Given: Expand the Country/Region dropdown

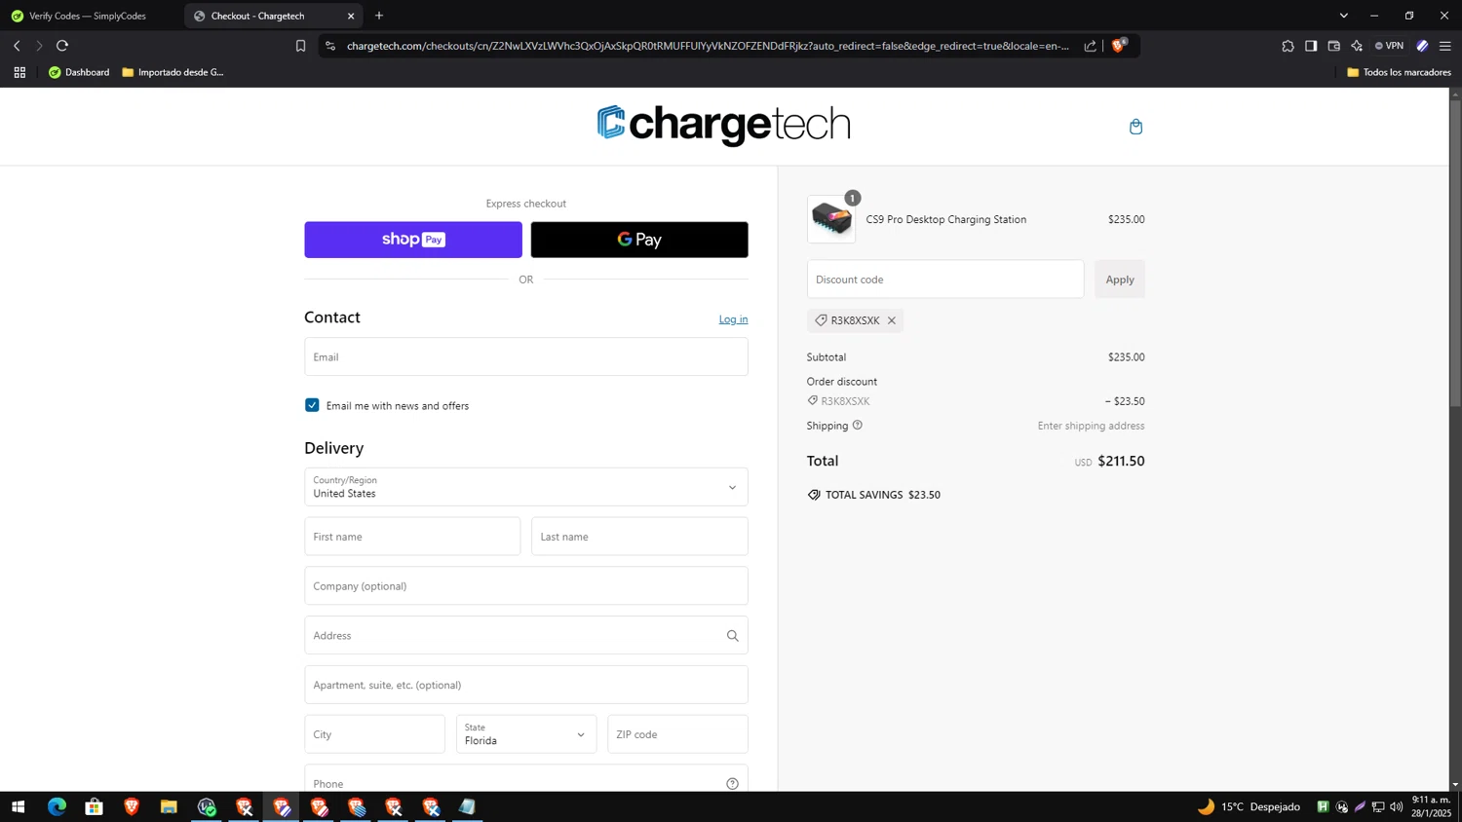Looking at the screenshot, I should (x=526, y=487).
